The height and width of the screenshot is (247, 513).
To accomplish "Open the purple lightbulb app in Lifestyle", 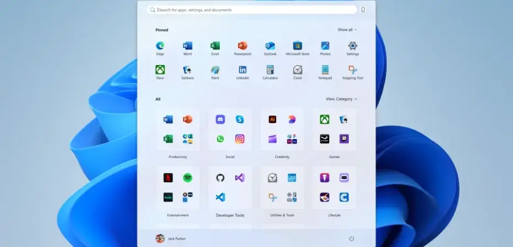I will click(x=325, y=178).
